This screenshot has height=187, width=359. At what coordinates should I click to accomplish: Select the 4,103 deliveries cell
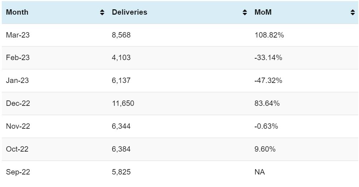coord(121,58)
